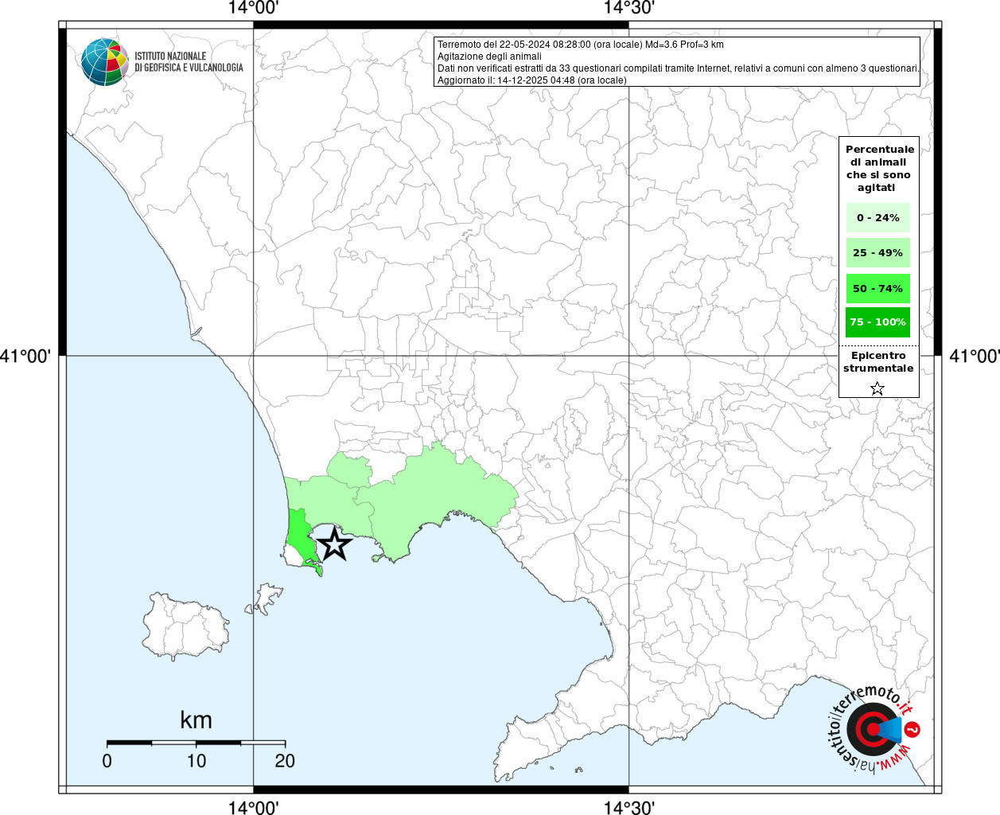This screenshot has width=1000, height=815.
Task: Click the 'km' scale bar label
Action: click(196, 719)
